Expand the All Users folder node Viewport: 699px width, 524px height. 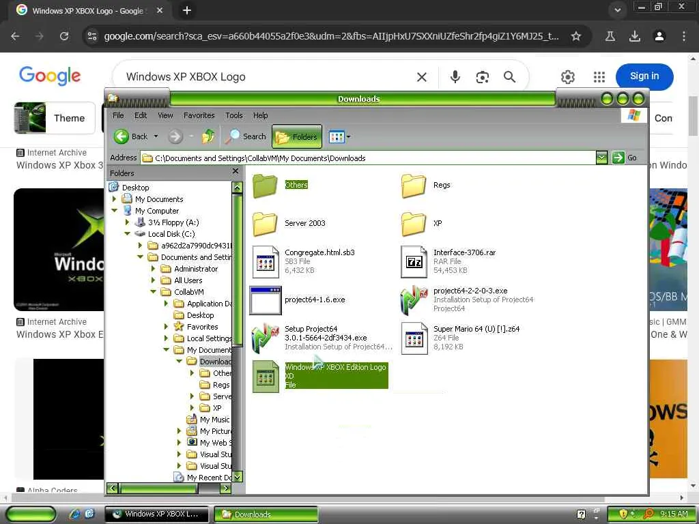point(153,280)
